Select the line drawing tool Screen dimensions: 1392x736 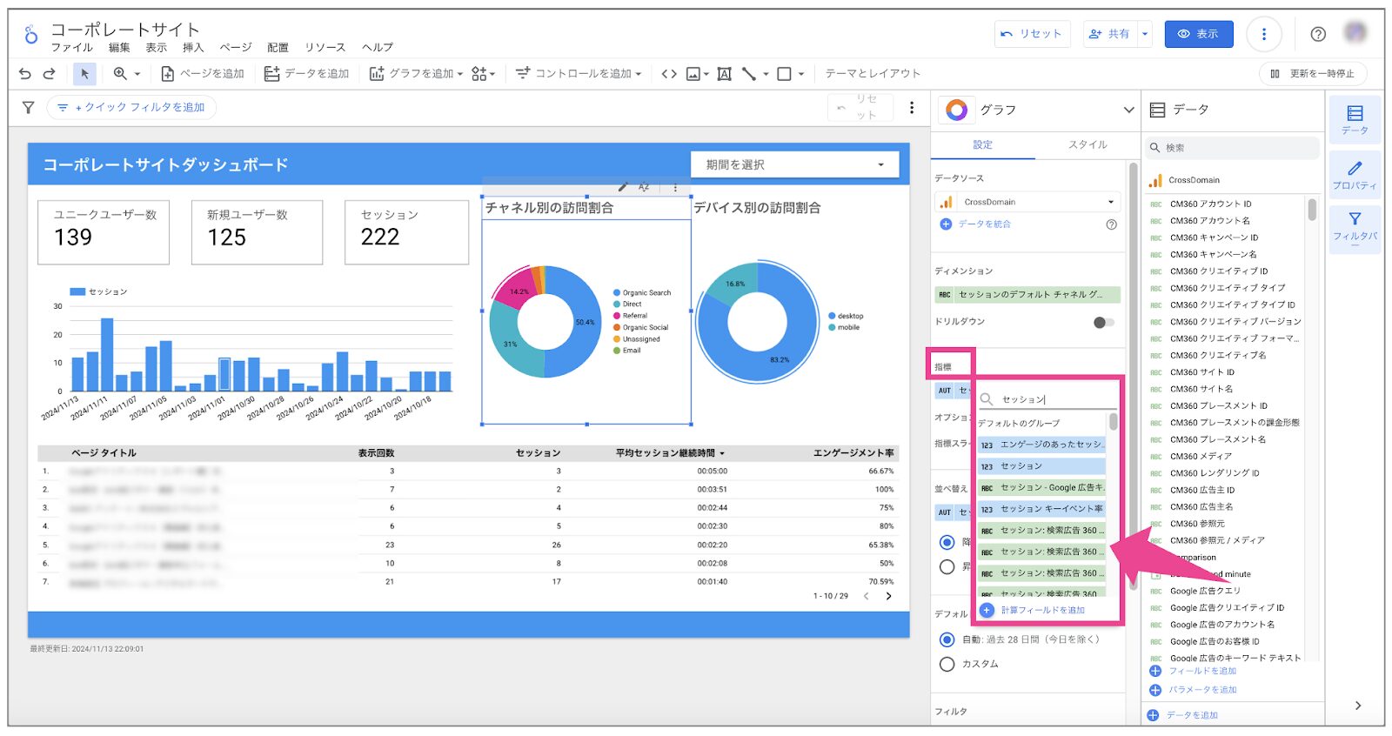[748, 74]
